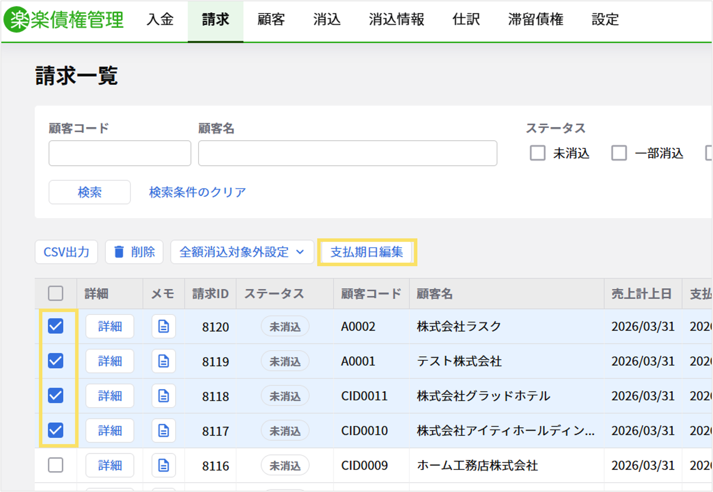The height and width of the screenshot is (492, 713).
Task: Enable the 一部消込 status filter checkbox
Action: (619, 153)
